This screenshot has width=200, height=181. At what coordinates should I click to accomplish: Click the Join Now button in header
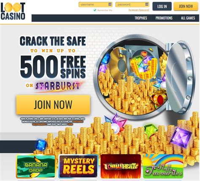point(186,6)
